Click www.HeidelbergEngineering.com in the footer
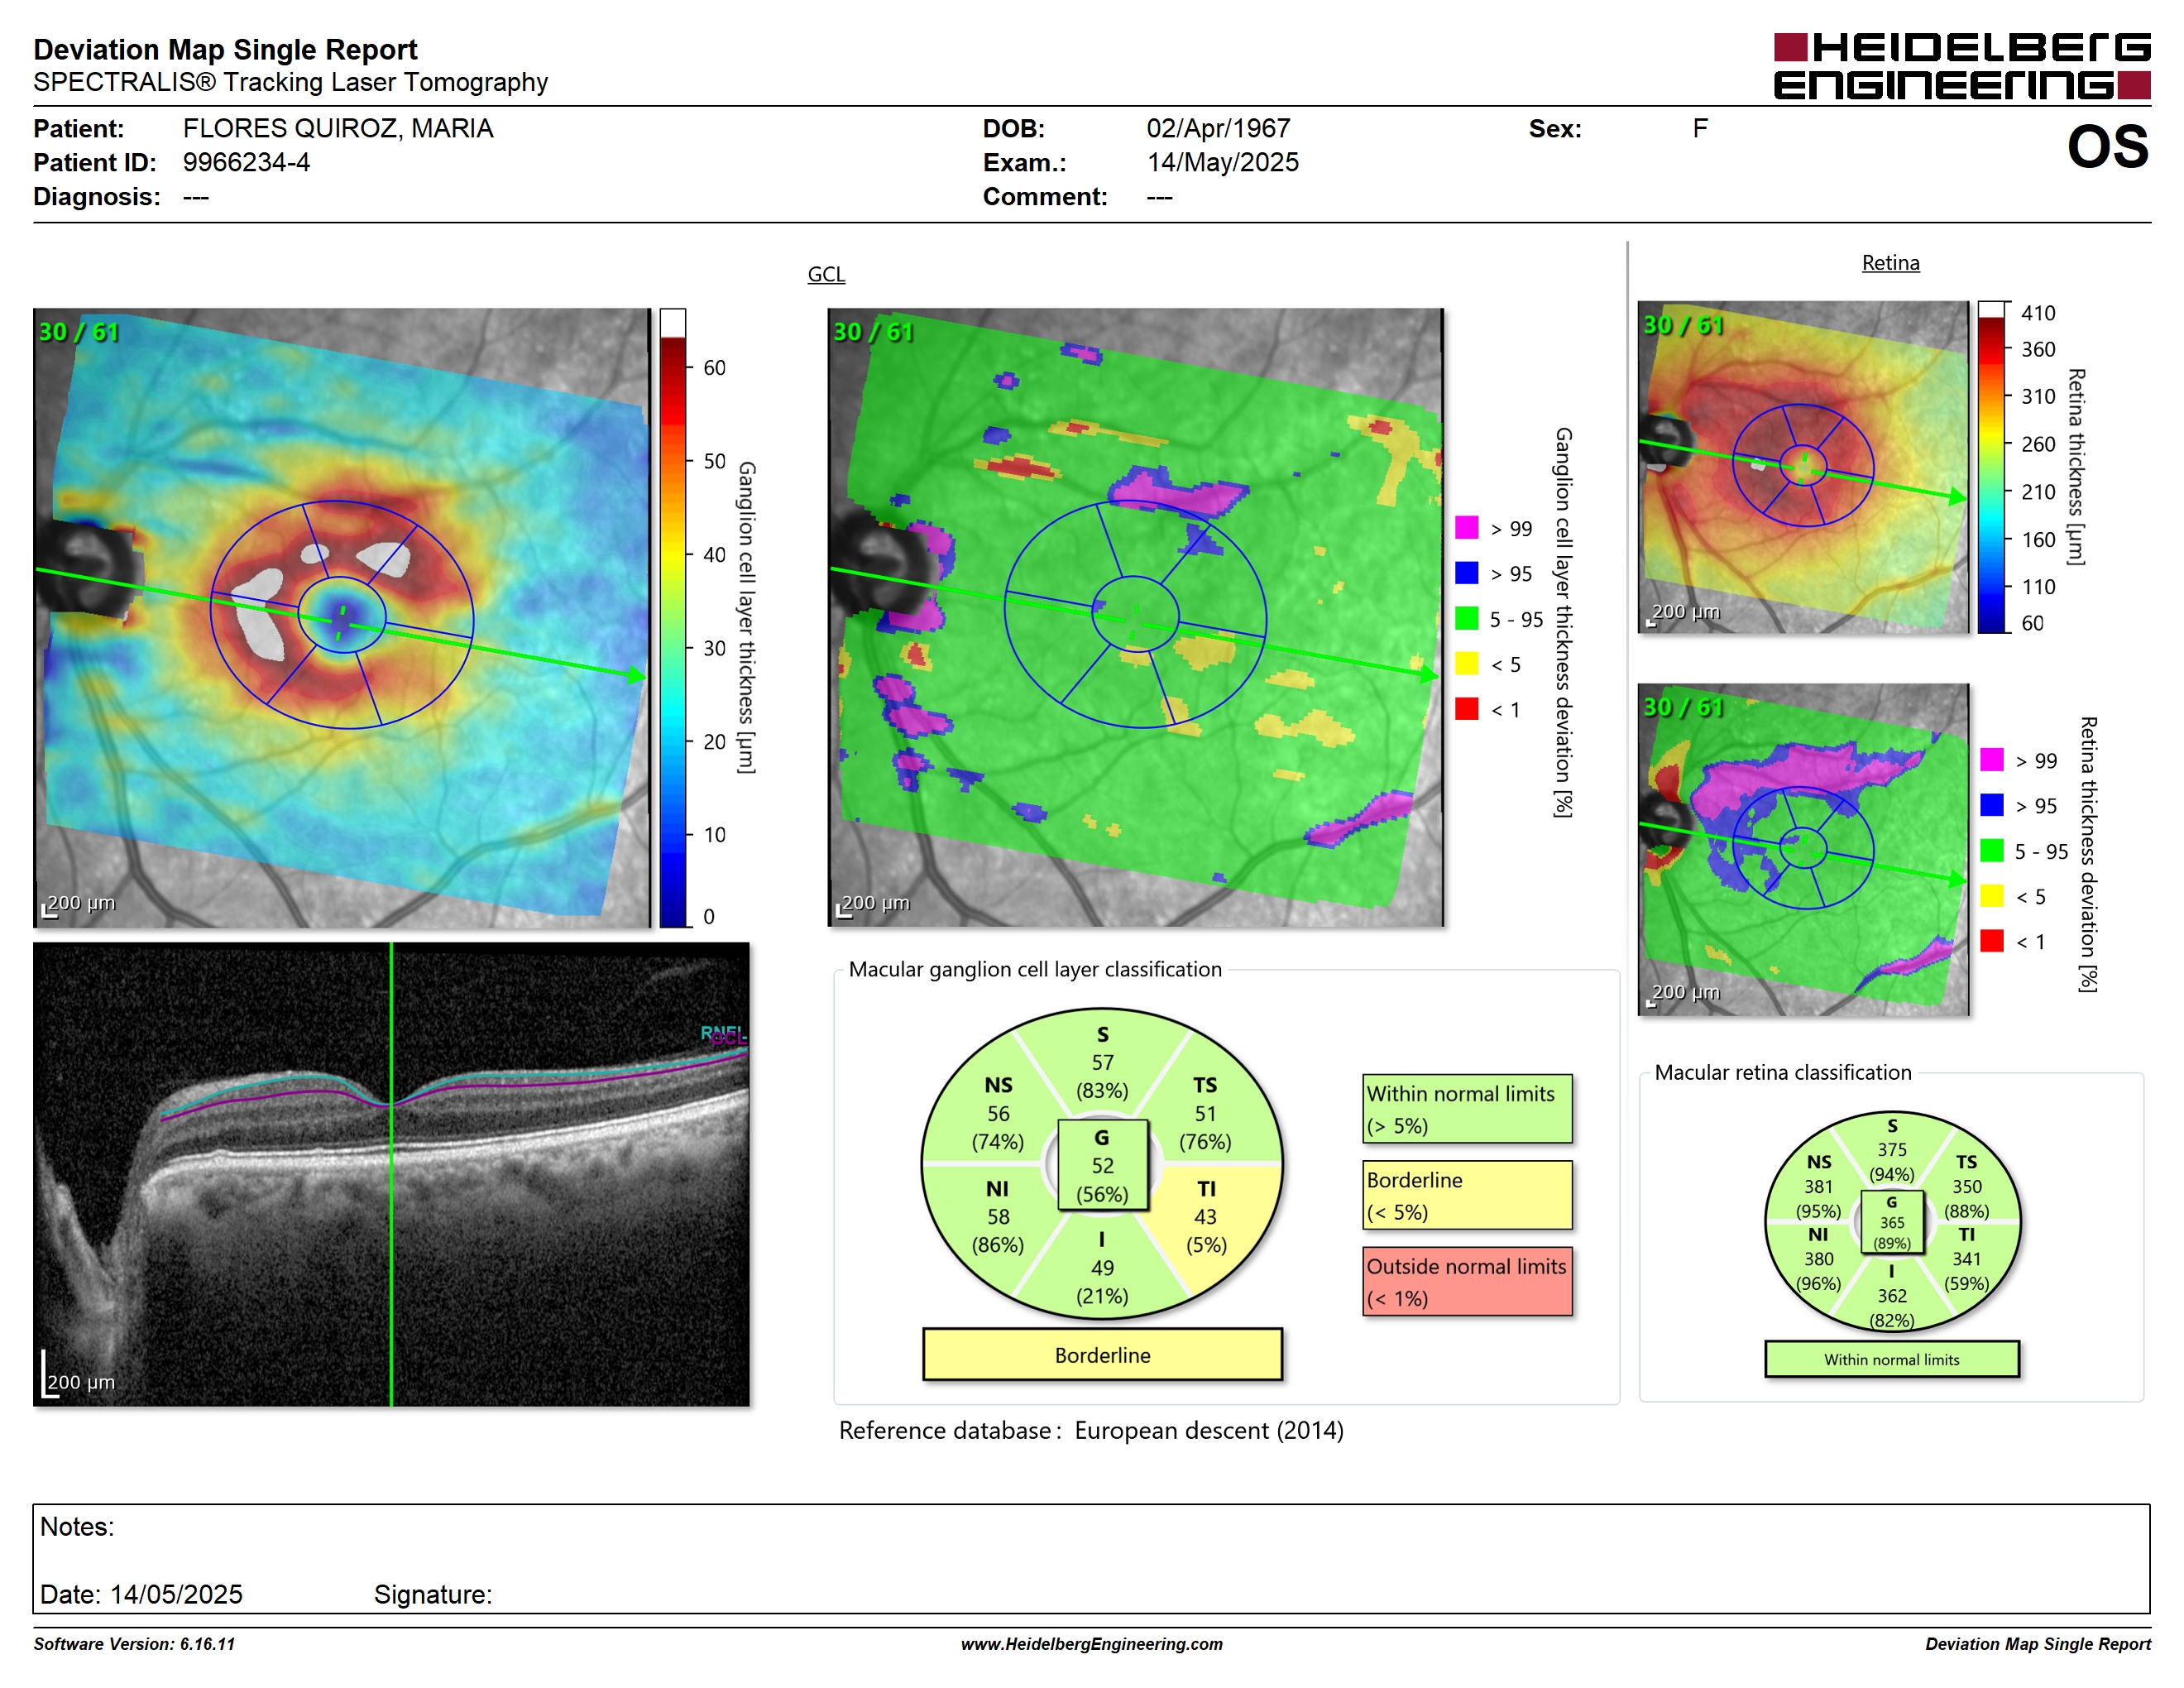This screenshot has width=2184, height=1688. point(1092,1644)
